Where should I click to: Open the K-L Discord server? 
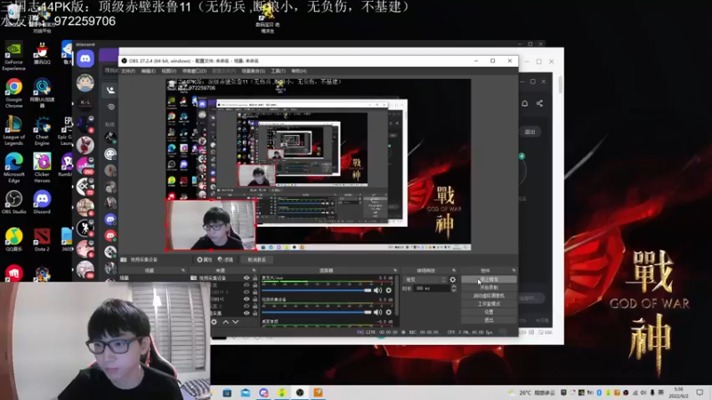click(85, 102)
